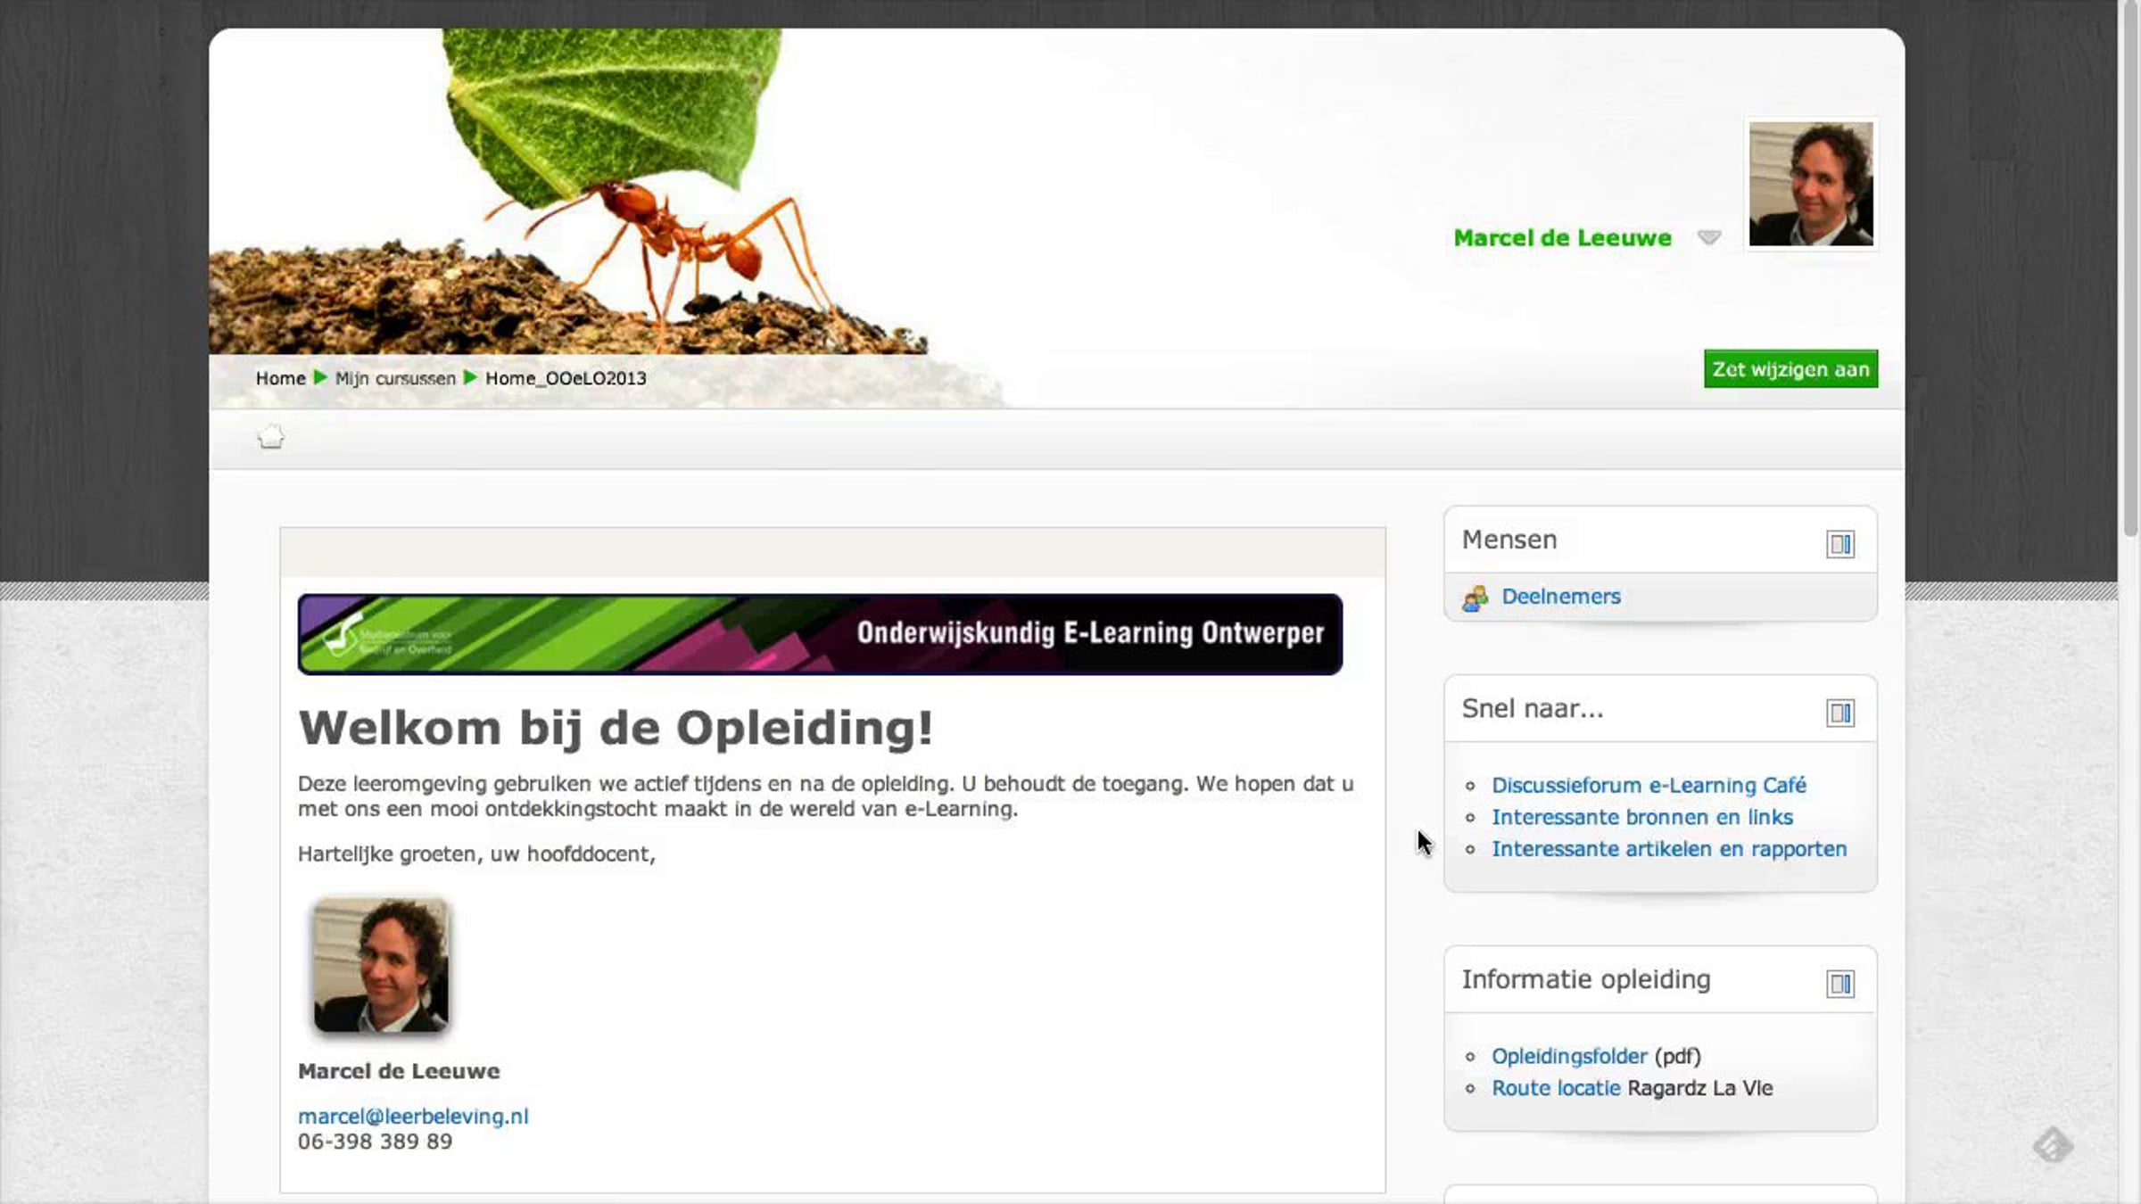This screenshot has width=2141, height=1204.
Task: Open Route locatie link
Action: click(x=1555, y=1089)
